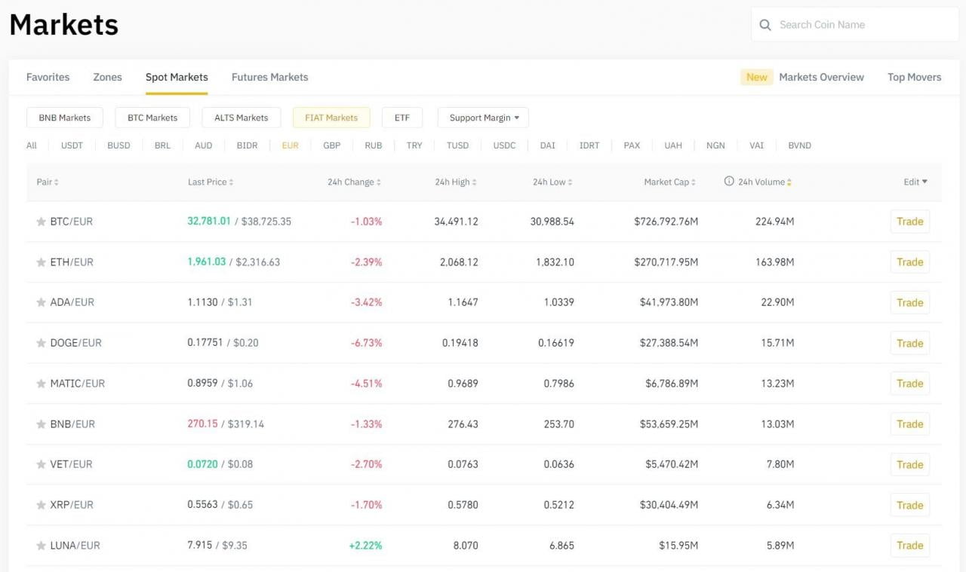Click the 24h Volume info icon
The height and width of the screenshot is (572, 966).
coord(729,182)
